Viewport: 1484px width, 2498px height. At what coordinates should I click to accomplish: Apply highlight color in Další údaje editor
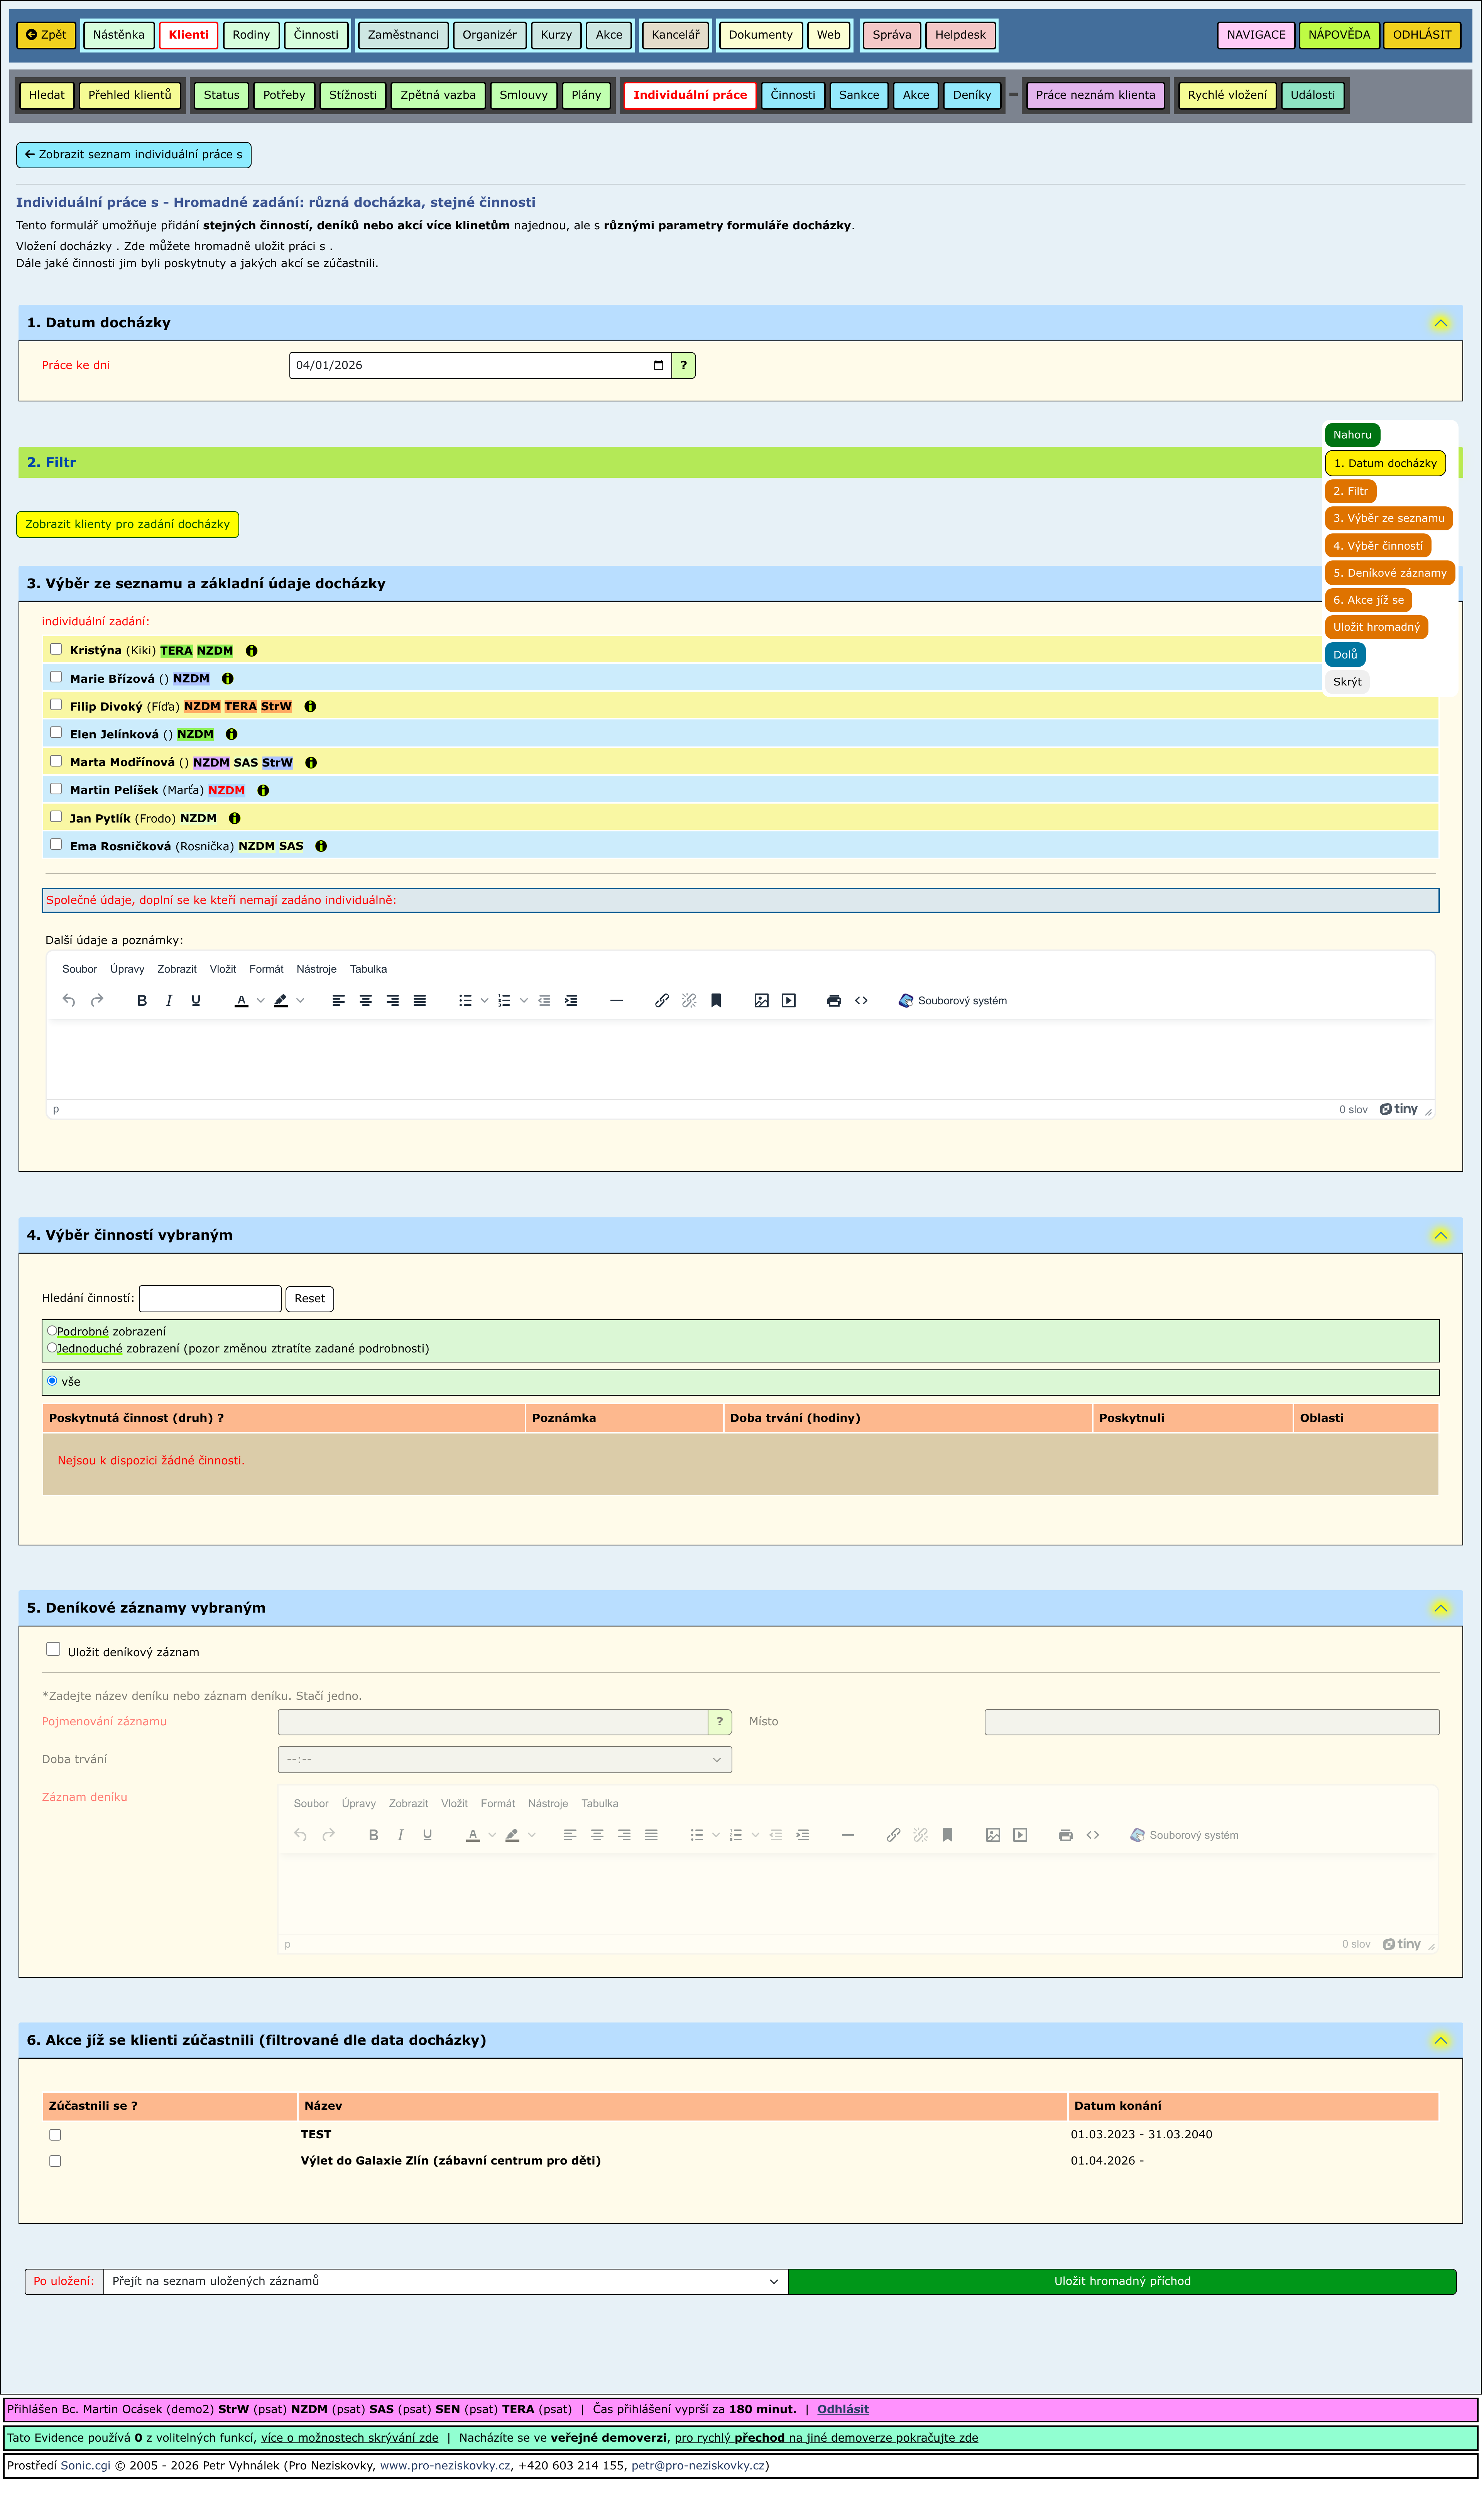281,1001
